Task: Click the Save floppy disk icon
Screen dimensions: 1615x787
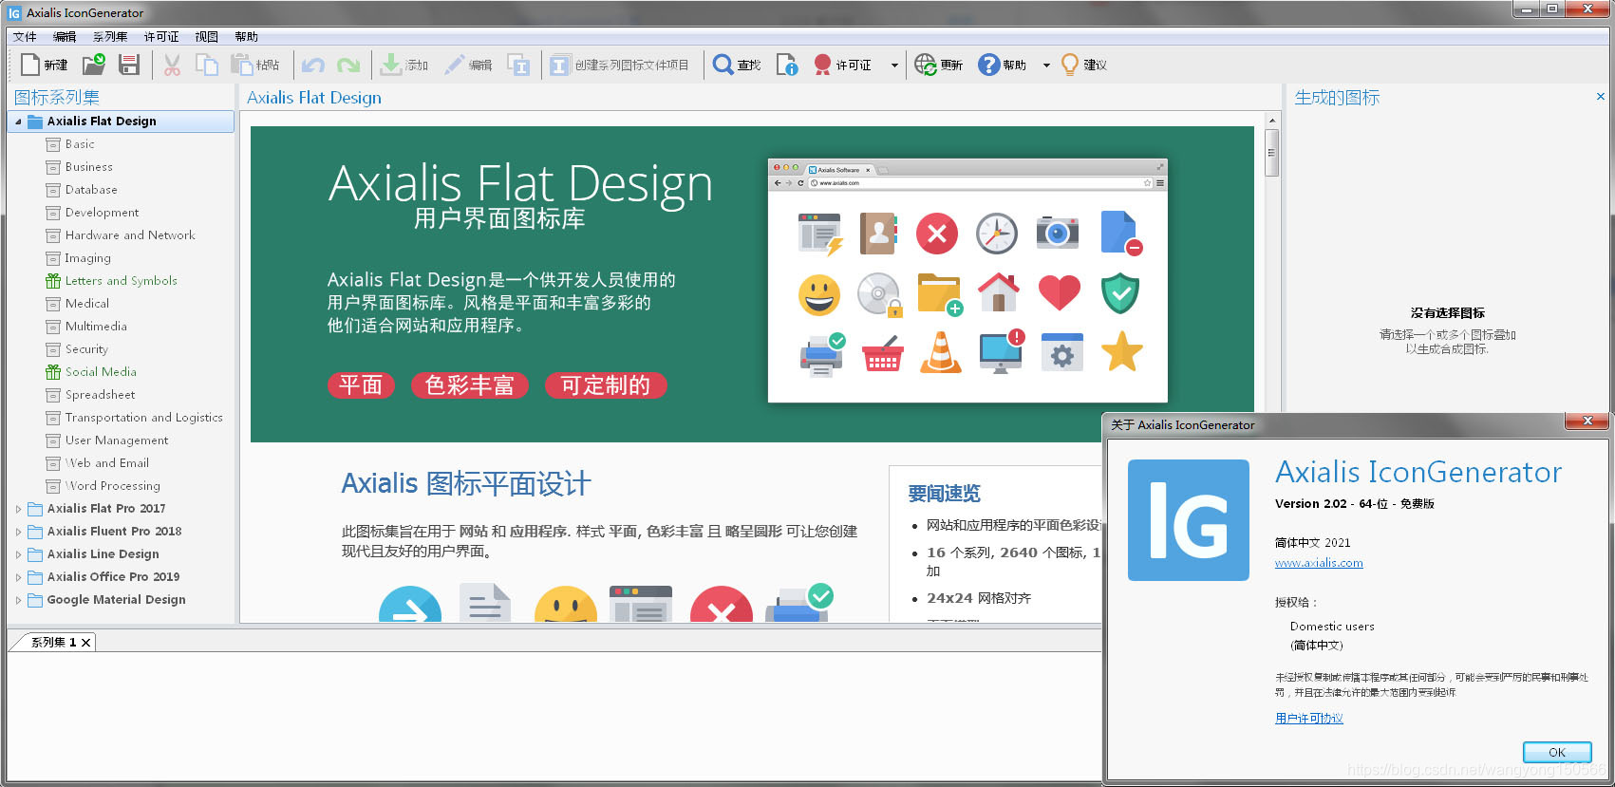Action: tap(129, 65)
